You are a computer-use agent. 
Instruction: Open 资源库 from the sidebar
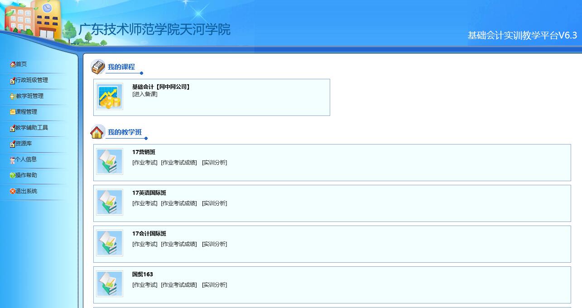coord(24,144)
